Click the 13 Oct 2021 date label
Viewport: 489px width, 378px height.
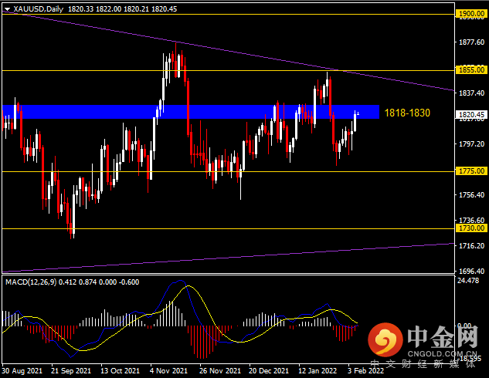click(x=120, y=371)
